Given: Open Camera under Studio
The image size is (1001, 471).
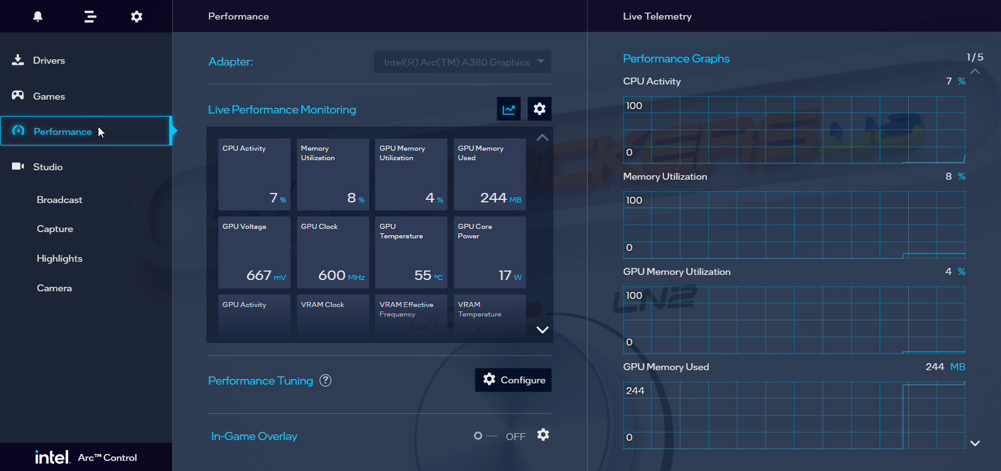Looking at the screenshot, I should [x=54, y=288].
